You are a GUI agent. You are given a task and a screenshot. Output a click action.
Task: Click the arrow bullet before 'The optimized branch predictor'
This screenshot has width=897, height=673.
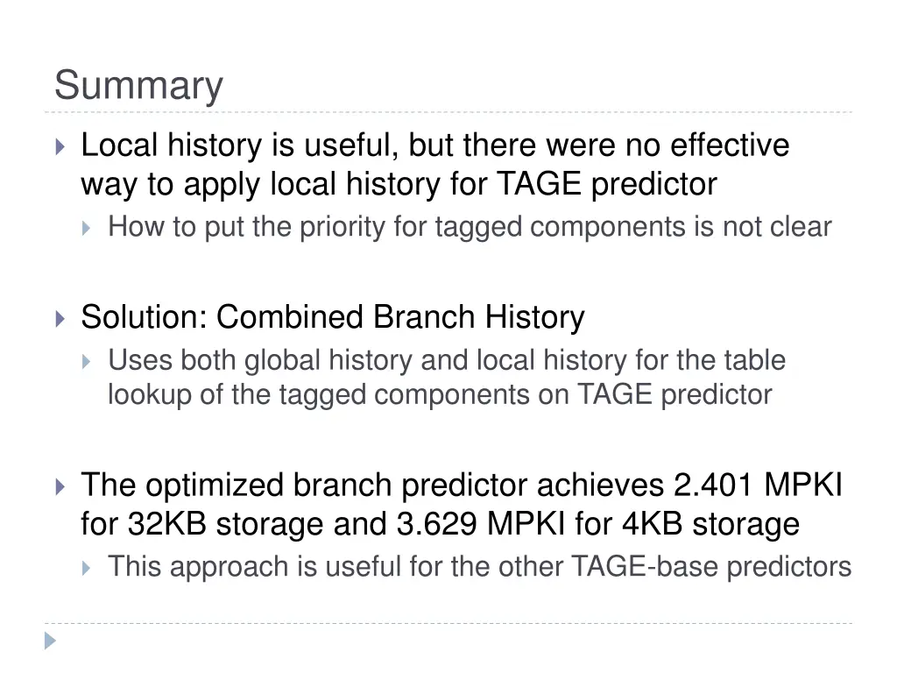(60, 487)
